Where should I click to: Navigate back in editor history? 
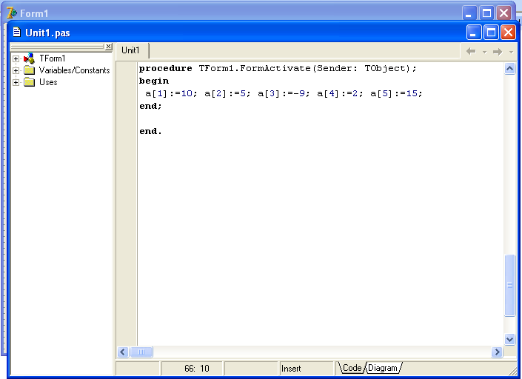pyautogui.click(x=471, y=52)
